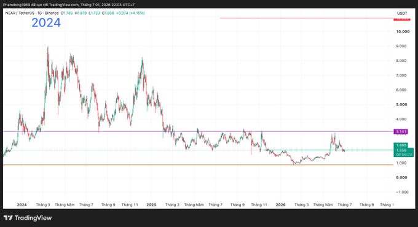Click the NEAR / TetherUS symbol title
418x227 pixels.
click(32, 13)
